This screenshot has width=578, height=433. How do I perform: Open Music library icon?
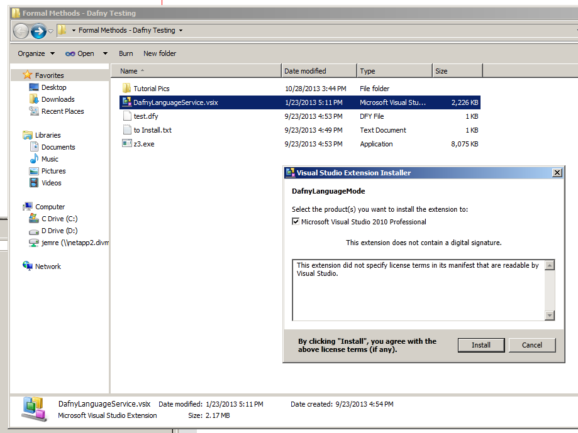34,159
